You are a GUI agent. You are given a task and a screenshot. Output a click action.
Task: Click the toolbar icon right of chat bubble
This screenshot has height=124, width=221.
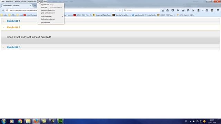tap(193, 10)
